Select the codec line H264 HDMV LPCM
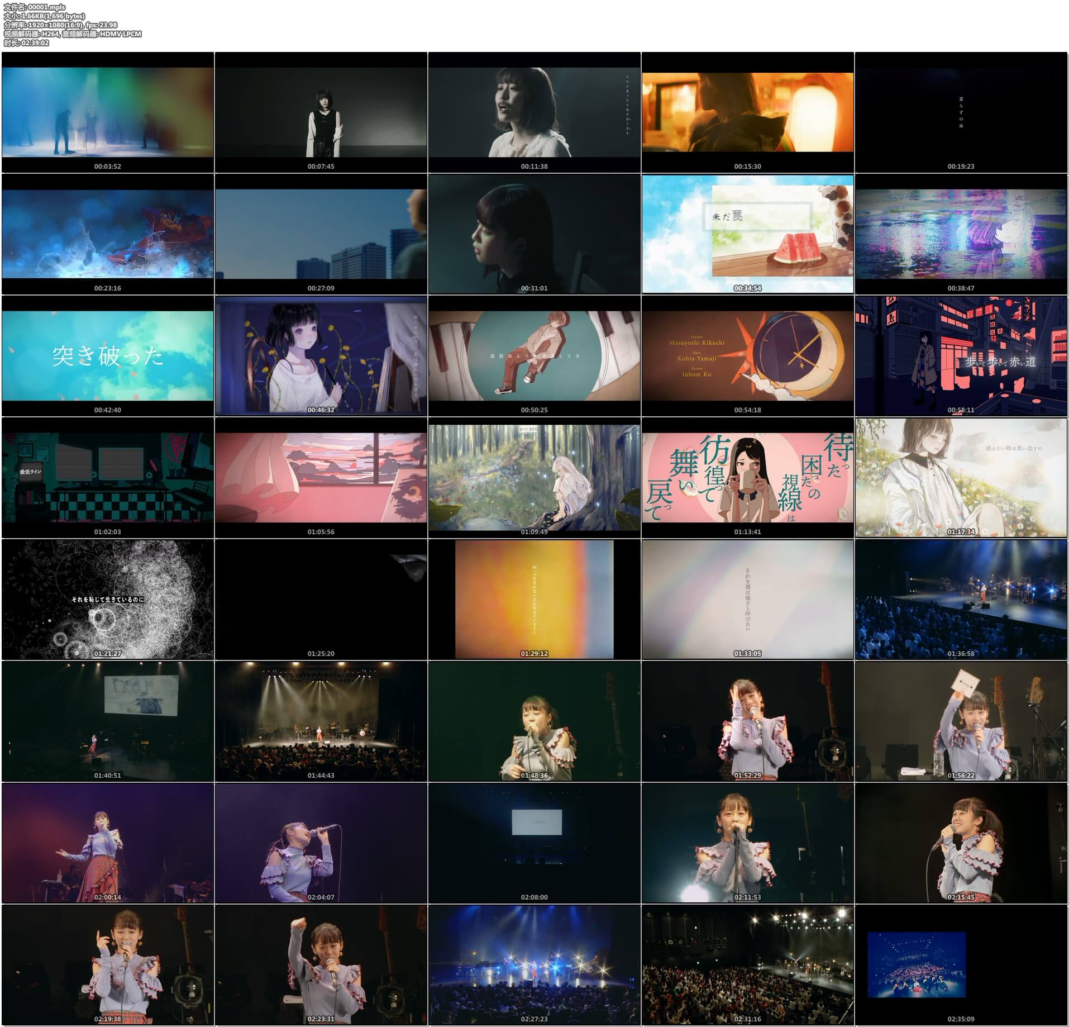Viewport: 1069px width, 1027px height. pyautogui.click(x=73, y=34)
